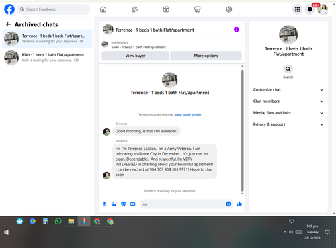Screen dimensions: 336x248
Task: Open the Video tab icon
Action: (x=166, y=9)
